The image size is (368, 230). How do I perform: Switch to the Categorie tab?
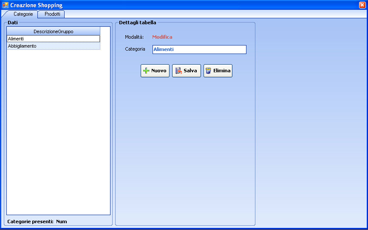click(23, 14)
